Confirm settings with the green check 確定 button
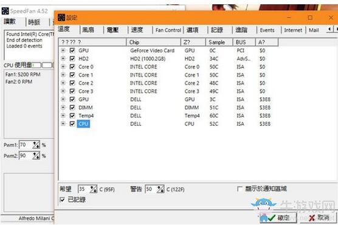This screenshot has width=338, height=225. [x=278, y=218]
